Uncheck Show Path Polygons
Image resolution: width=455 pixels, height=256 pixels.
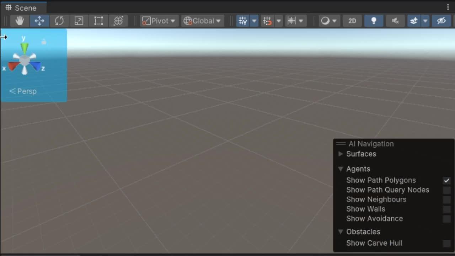pos(446,180)
